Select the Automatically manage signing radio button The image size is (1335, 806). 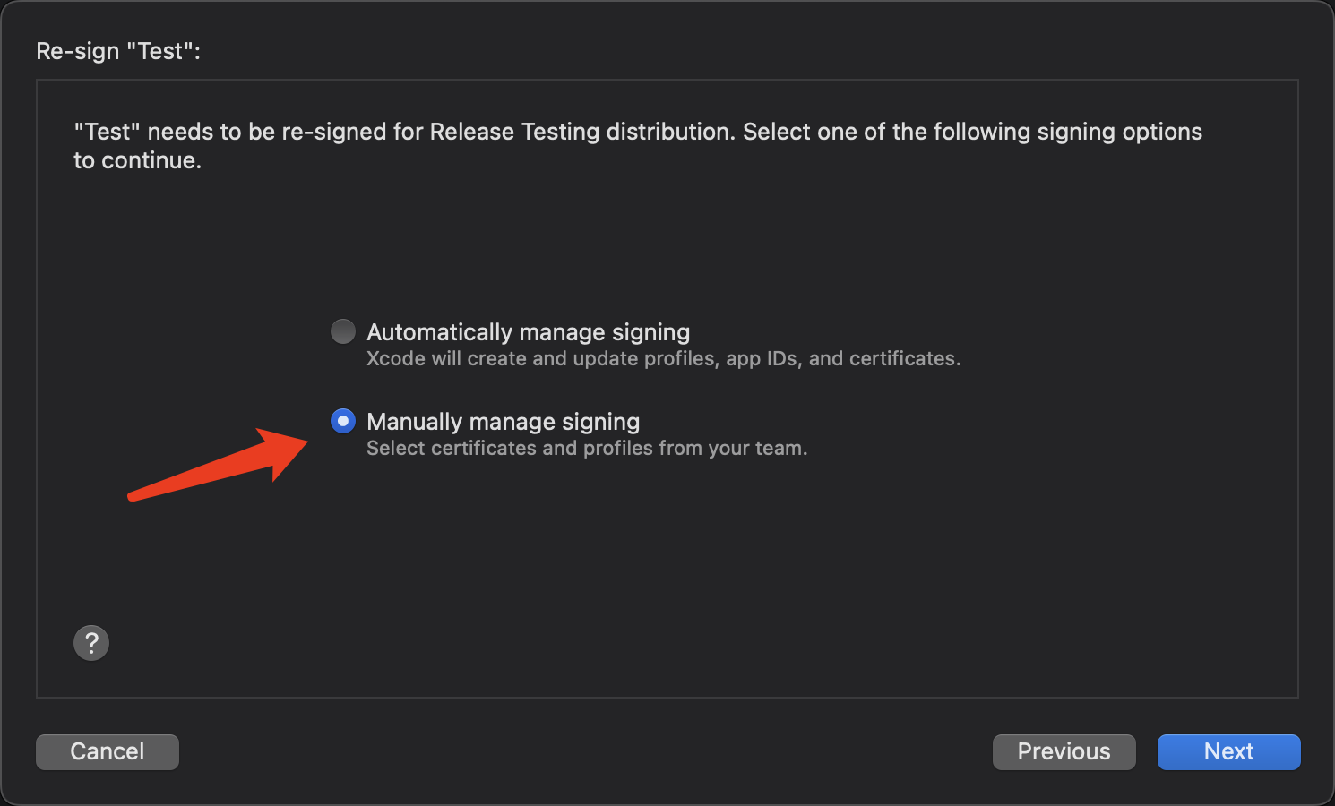click(343, 331)
